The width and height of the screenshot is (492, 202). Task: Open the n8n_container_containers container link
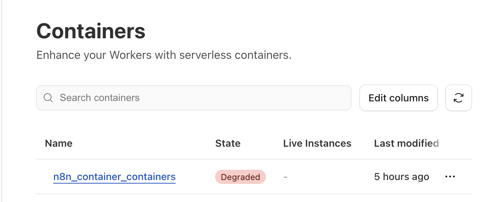click(114, 176)
